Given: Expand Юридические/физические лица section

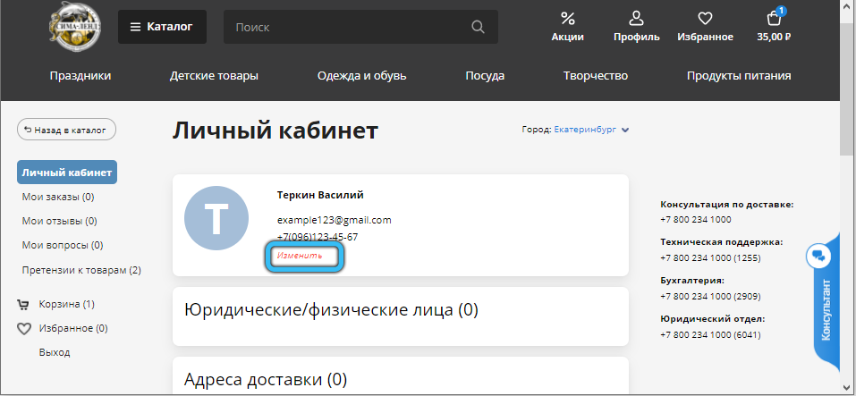Looking at the screenshot, I should [x=331, y=310].
